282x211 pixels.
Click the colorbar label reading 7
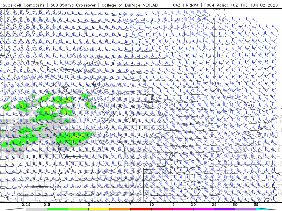tap(130, 205)
